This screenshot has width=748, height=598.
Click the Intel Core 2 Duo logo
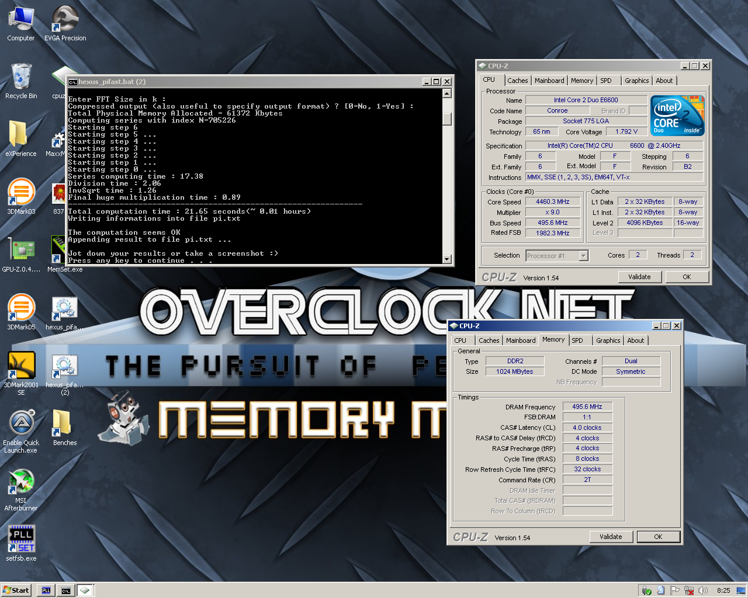[677, 116]
